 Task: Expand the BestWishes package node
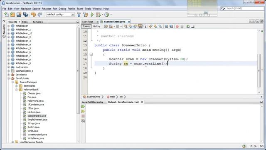[x=17, y=86]
